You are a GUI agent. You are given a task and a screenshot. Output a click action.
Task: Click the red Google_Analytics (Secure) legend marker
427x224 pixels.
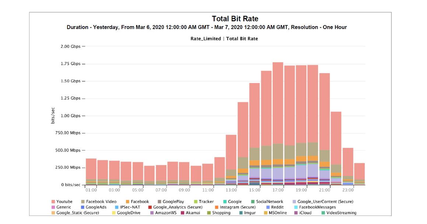pos(150,207)
